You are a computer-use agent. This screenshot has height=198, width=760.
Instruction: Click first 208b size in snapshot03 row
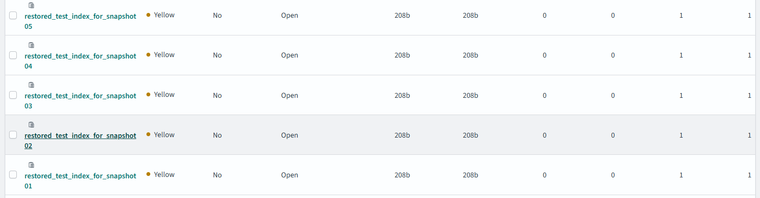pos(402,95)
